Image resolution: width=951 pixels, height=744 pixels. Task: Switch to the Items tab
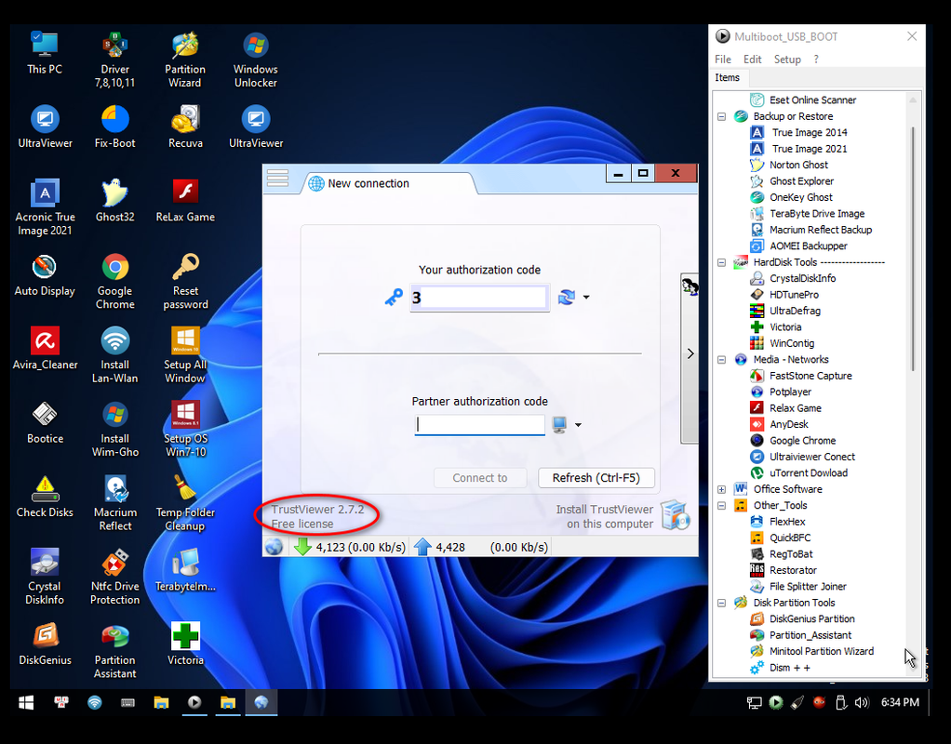(727, 77)
